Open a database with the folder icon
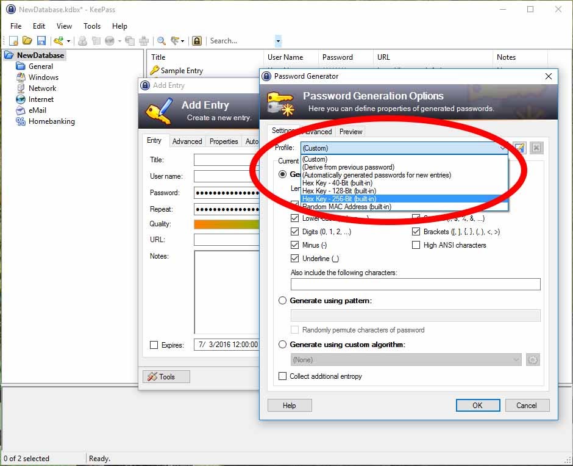The image size is (573, 466). coord(27,41)
